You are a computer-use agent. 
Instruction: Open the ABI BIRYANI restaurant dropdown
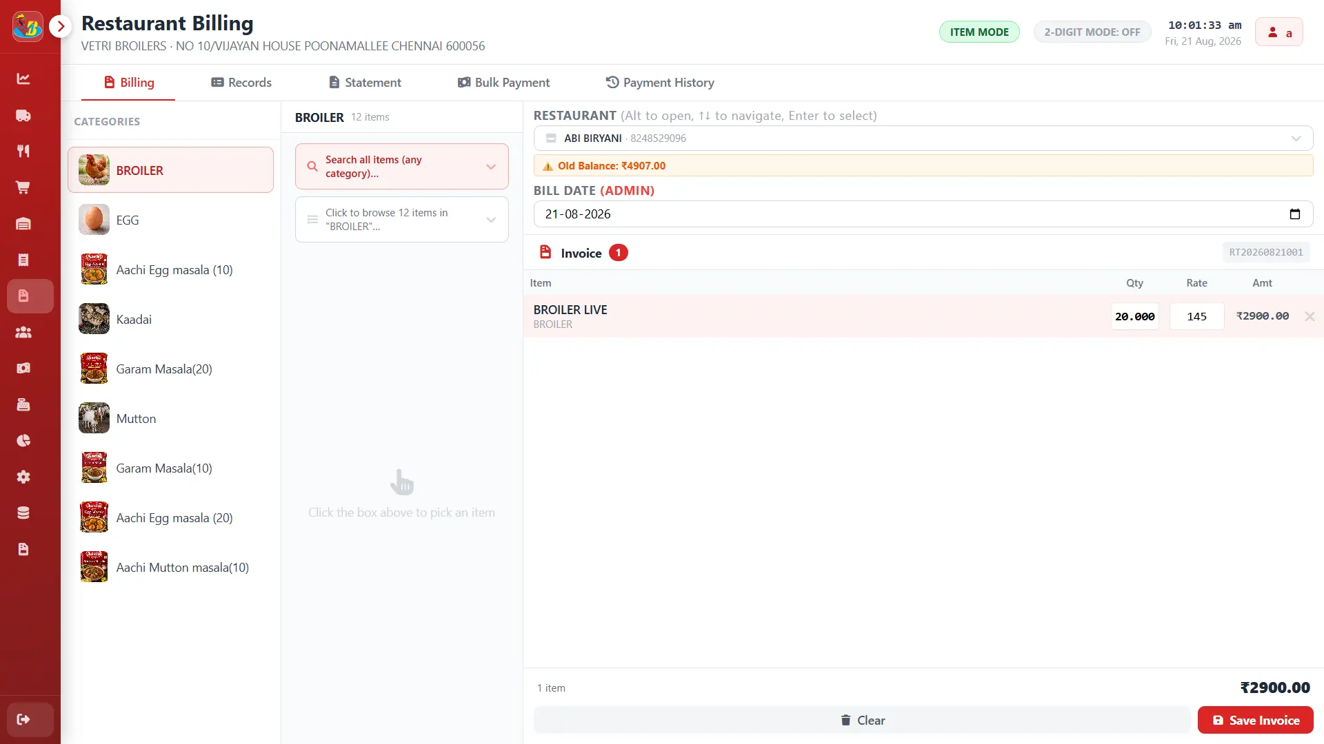click(923, 138)
